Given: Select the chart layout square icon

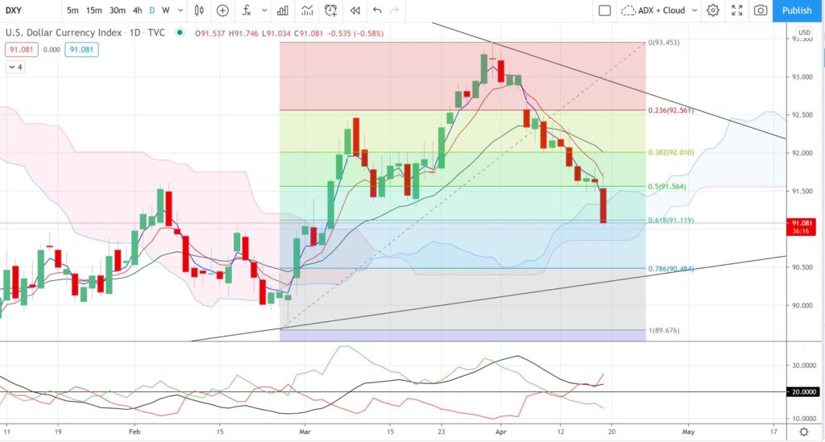Looking at the screenshot, I should coord(604,10).
